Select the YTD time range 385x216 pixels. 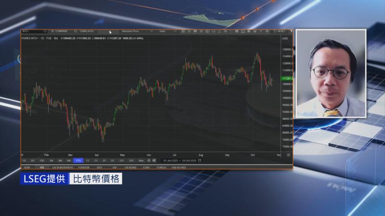(78, 160)
